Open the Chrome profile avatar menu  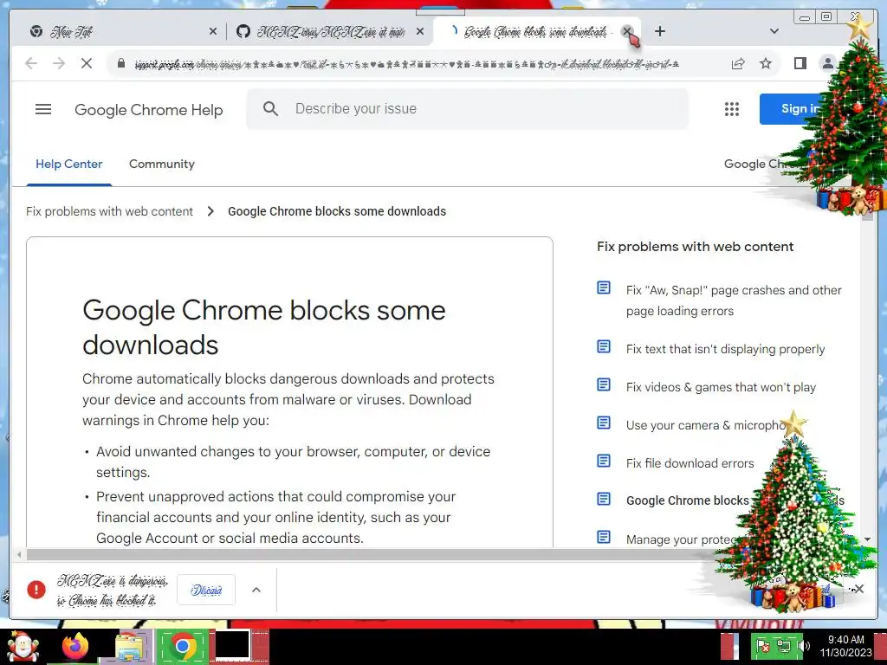(827, 63)
